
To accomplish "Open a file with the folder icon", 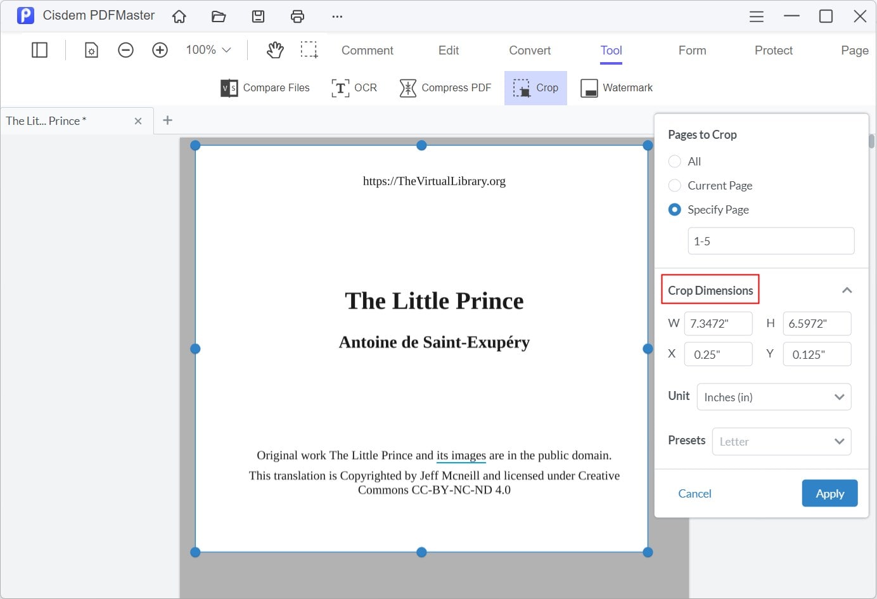I will point(219,16).
